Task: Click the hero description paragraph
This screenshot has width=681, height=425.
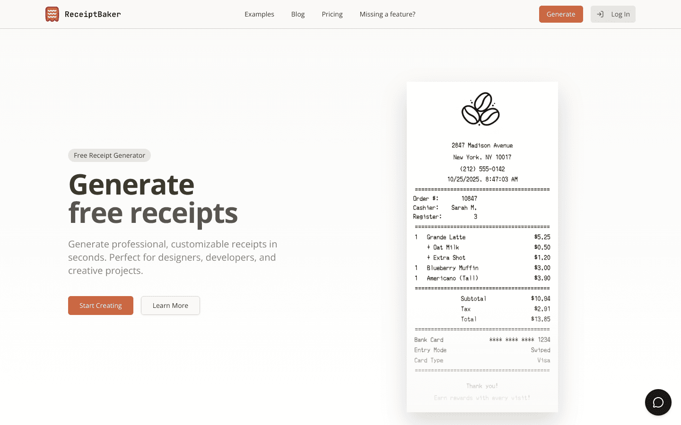Action: click(x=173, y=257)
